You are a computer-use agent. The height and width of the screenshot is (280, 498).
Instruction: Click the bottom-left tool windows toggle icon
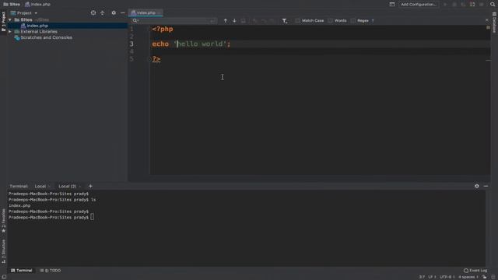(4, 277)
